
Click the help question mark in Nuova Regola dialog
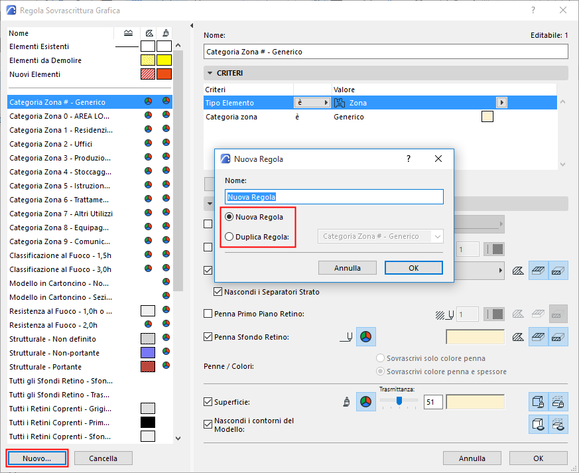pos(409,159)
